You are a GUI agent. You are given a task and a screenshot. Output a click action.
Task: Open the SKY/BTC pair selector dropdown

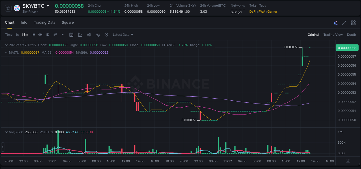48,5
